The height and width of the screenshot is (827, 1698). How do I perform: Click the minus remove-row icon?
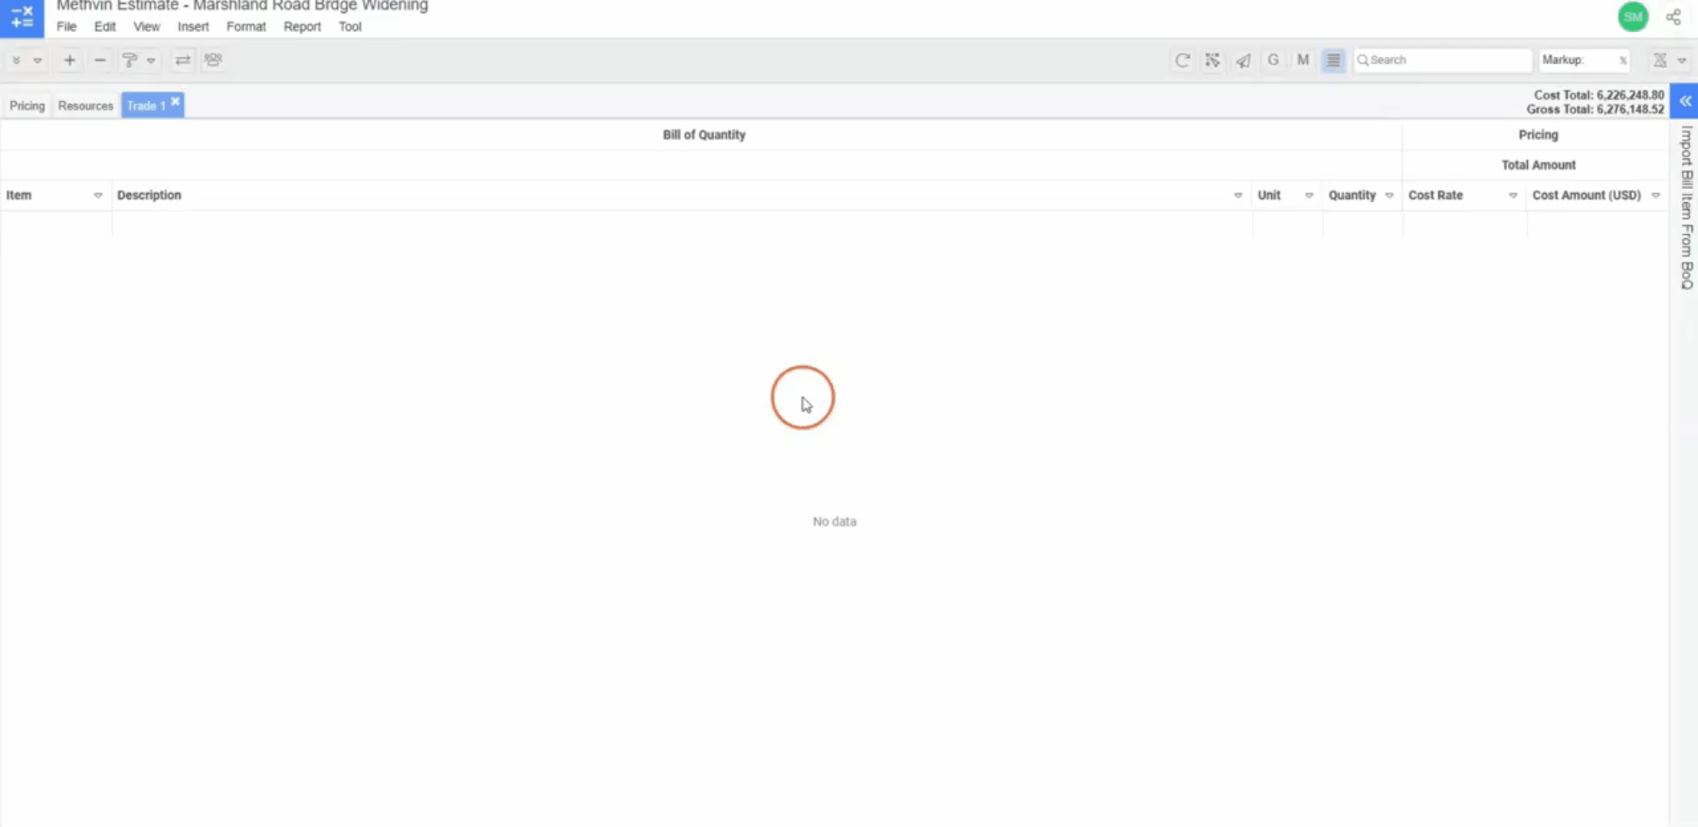[100, 60]
